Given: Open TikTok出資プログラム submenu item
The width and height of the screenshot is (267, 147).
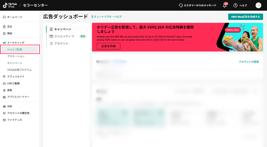Looking at the screenshot, I should click(x=19, y=70).
